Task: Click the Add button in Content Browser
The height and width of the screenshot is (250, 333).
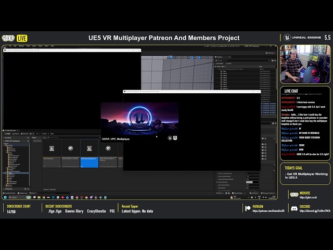Action: (8, 134)
